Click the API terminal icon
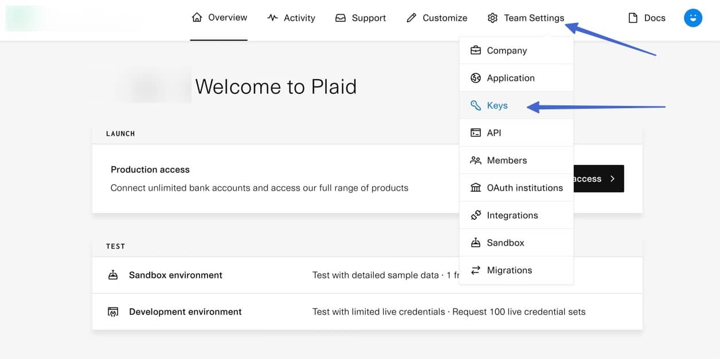The width and height of the screenshot is (720, 359). tap(476, 133)
